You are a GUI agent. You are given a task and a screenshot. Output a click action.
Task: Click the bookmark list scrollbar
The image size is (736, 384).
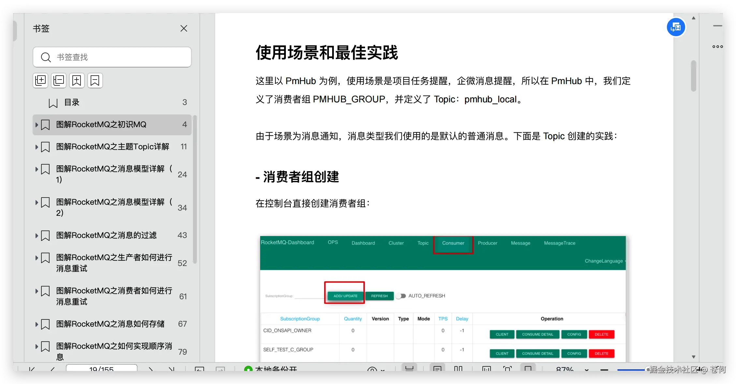pos(195,189)
